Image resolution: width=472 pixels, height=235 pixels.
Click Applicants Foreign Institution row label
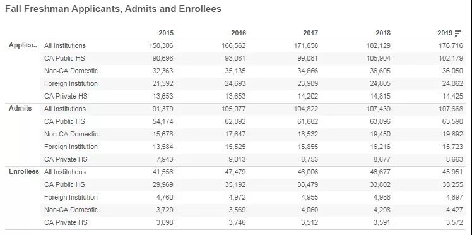71,84
